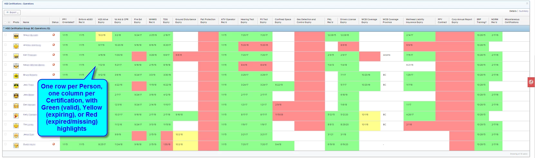This screenshot has width=535, height=158.
Task: Check the row checkbox for Shaun
Action: [x=5, y=35]
